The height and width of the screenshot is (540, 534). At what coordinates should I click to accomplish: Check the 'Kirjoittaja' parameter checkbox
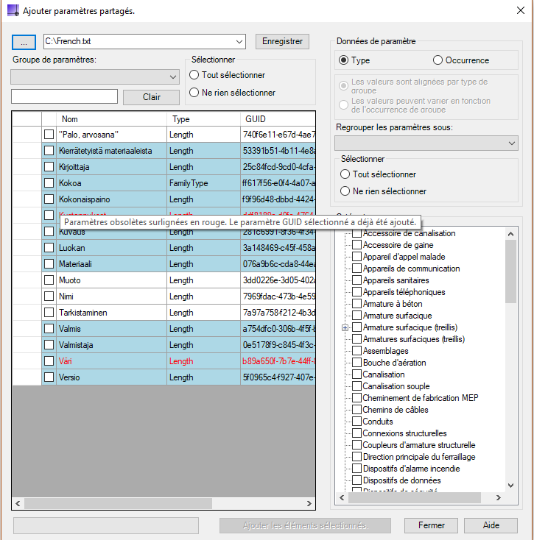49,167
